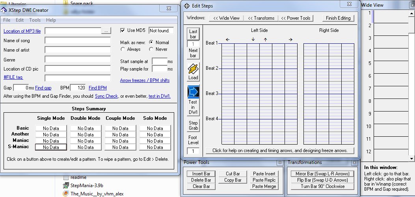Open the Tools menu
Image resolution: width=415 pixels, height=197 pixels.
click(x=35, y=20)
